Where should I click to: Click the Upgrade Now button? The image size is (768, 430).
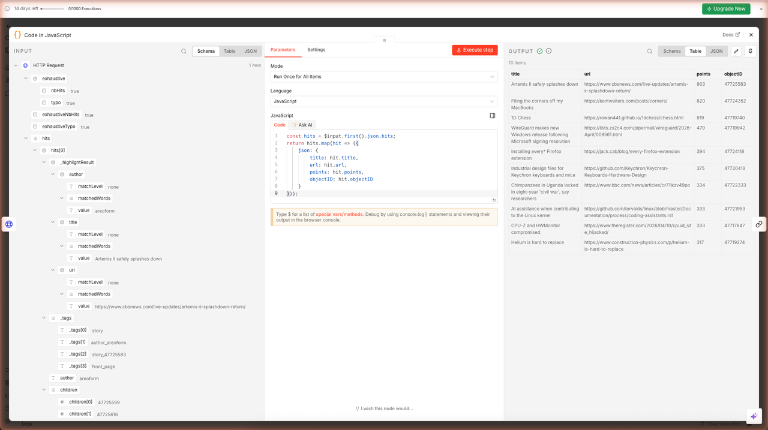click(726, 9)
